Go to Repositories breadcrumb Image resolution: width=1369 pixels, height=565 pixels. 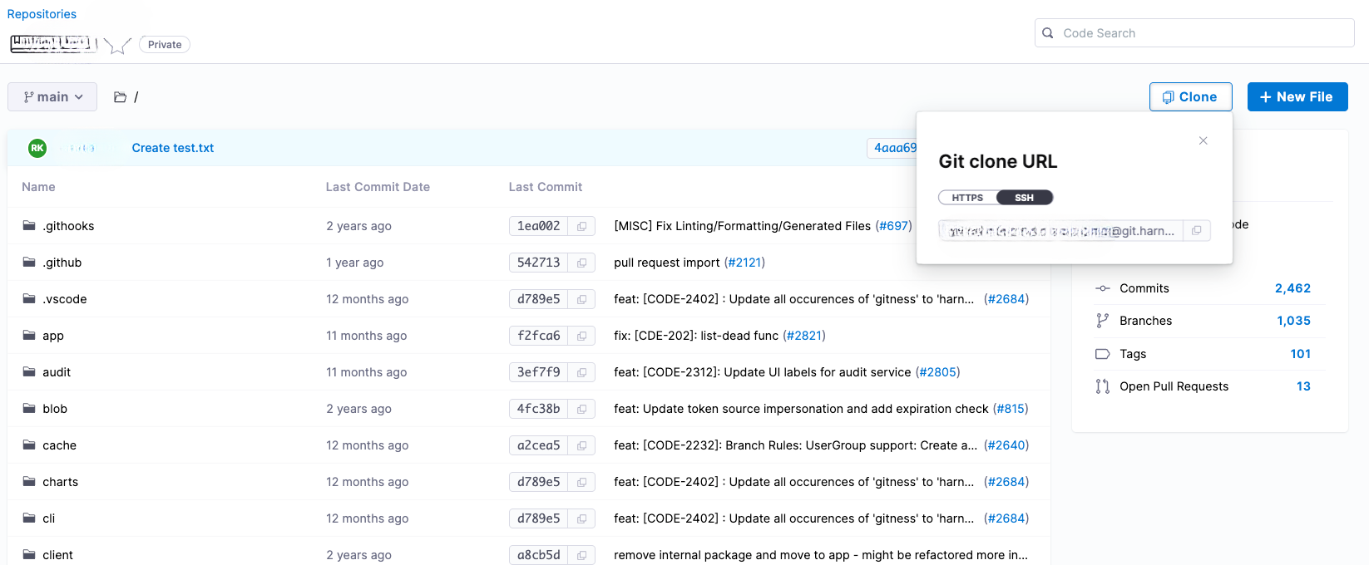[42, 14]
